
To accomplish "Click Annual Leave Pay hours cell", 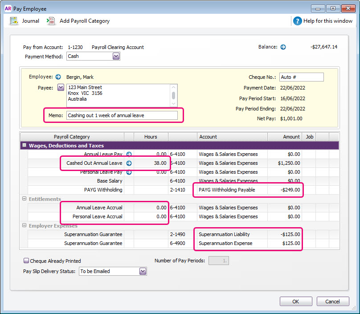I will (x=151, y=154).
